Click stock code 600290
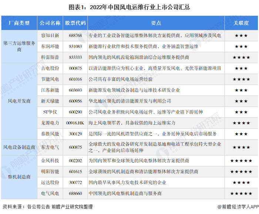Screen dimensions: 259x214 click(75, 112)
